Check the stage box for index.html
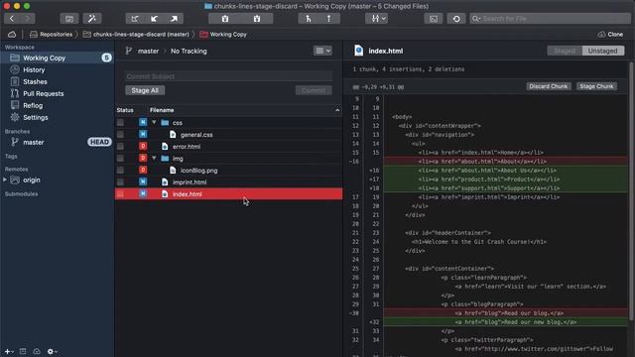 [x=120, y=194]
